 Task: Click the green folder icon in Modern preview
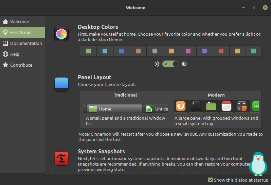[211, 106]
